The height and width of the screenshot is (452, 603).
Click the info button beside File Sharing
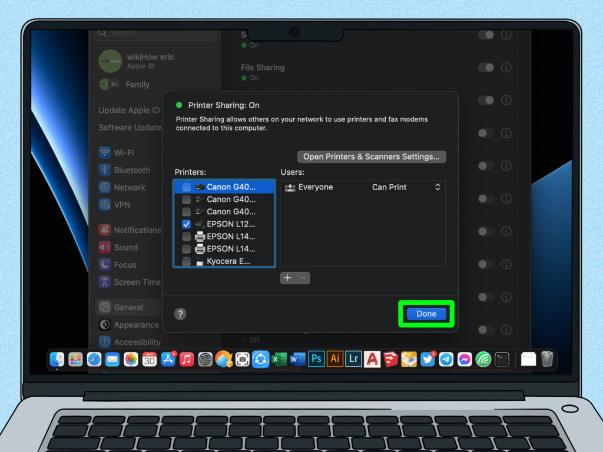pyautogui.click(x=506, y=68)
